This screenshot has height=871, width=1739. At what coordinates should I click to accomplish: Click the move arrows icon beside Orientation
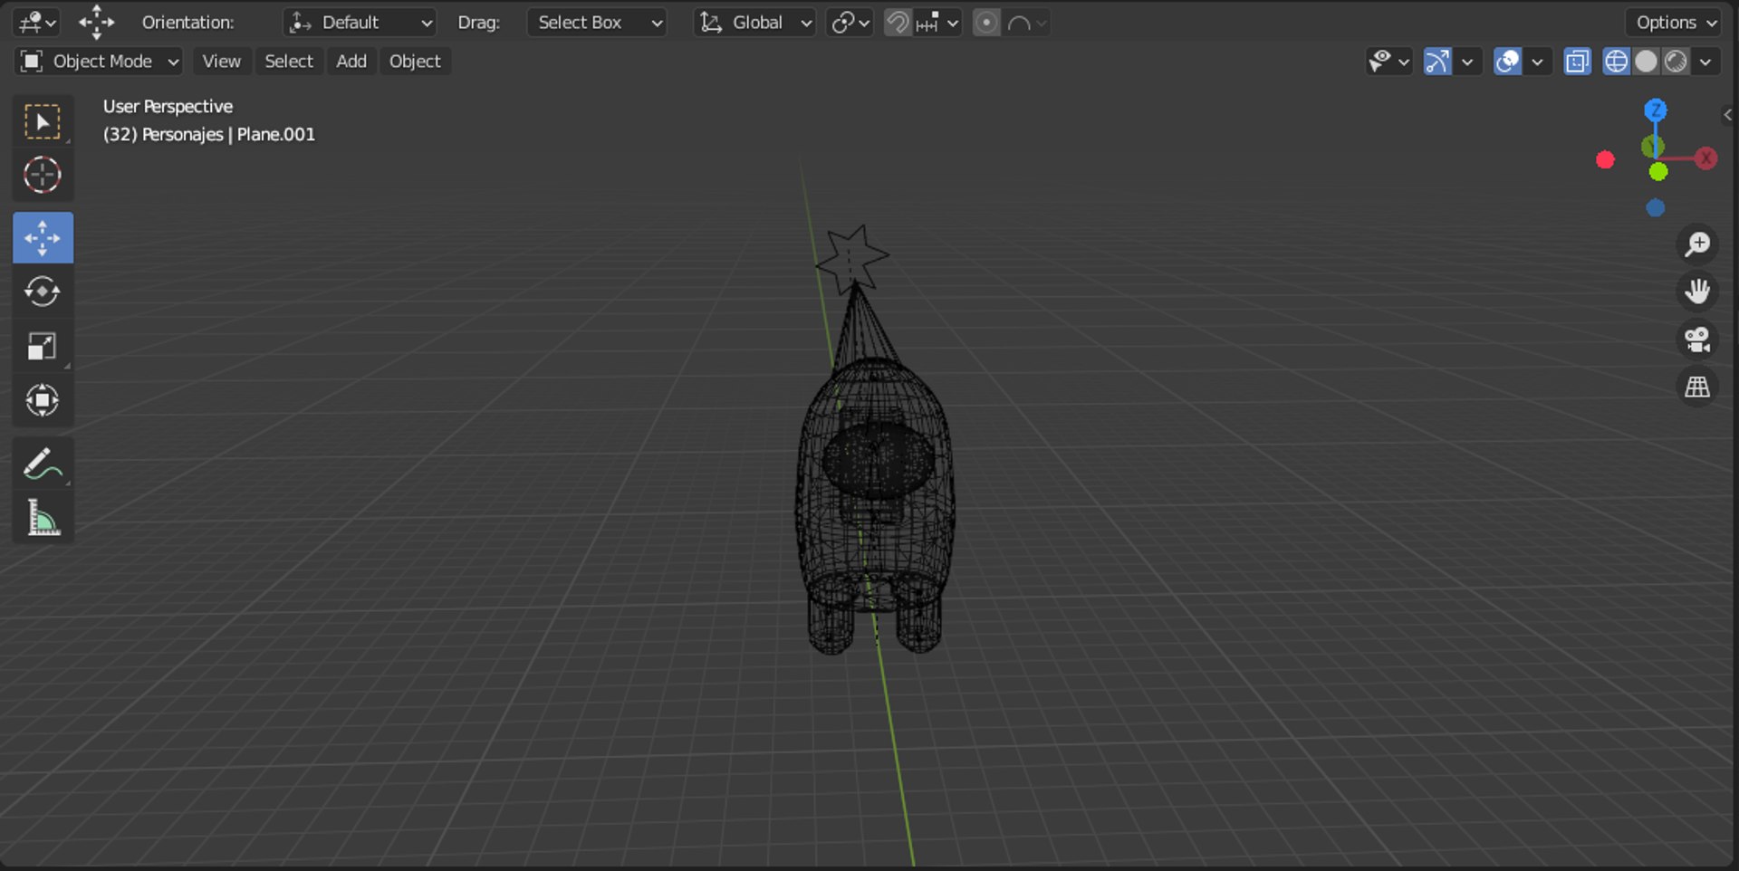click(x=96, y=22)
